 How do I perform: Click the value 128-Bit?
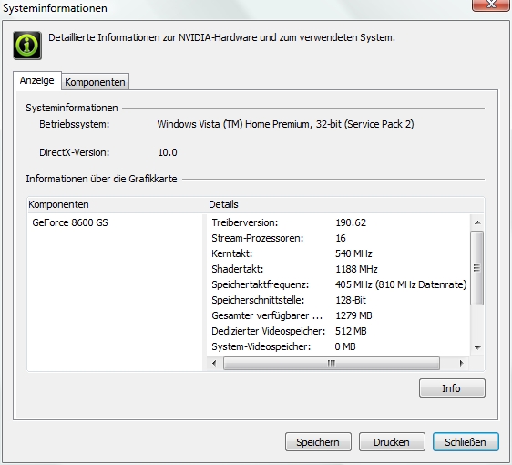coord(351,300)
